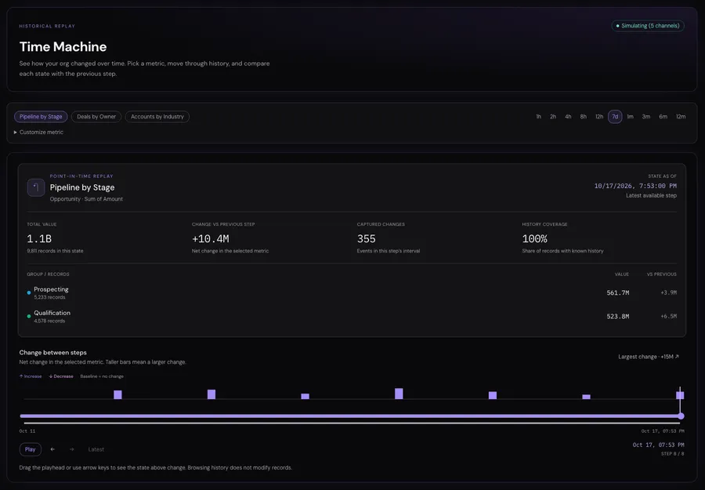This screenshot has width=705, height=490.
Task: Step forward with the right arrow icon
Action: 72,449
